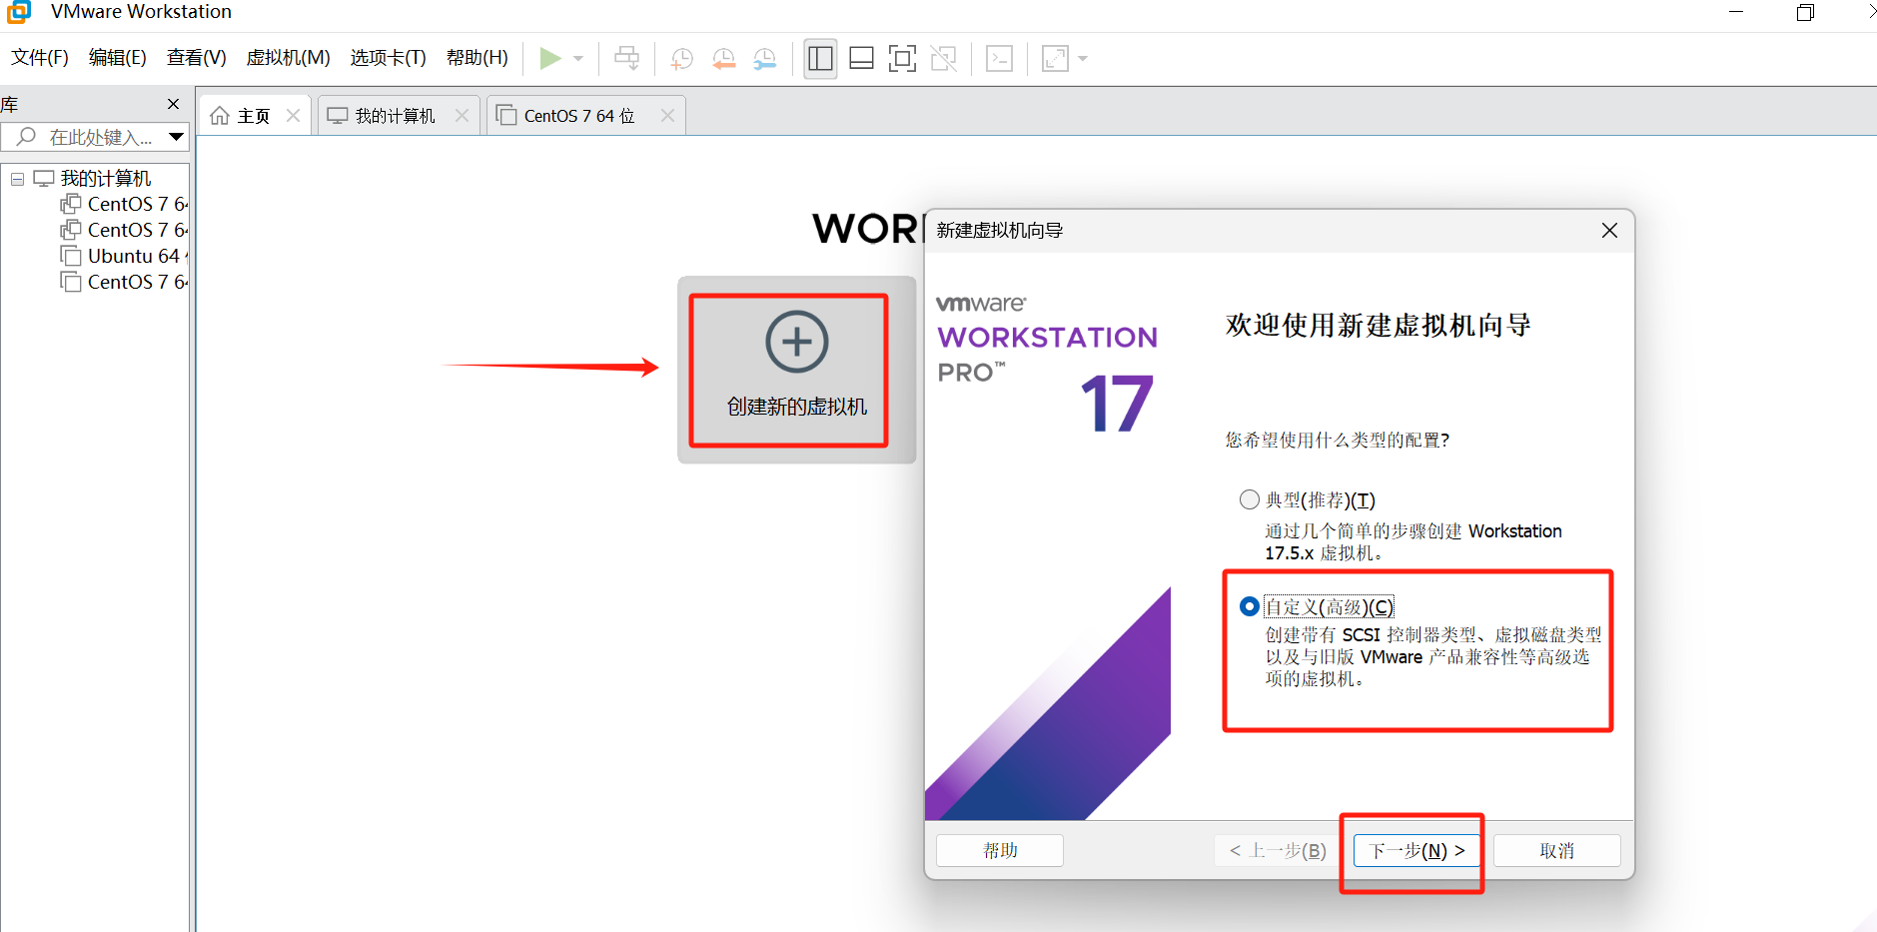Open the 编辑(E) menu
1877x932 pixels.
[x=118, y=58]
